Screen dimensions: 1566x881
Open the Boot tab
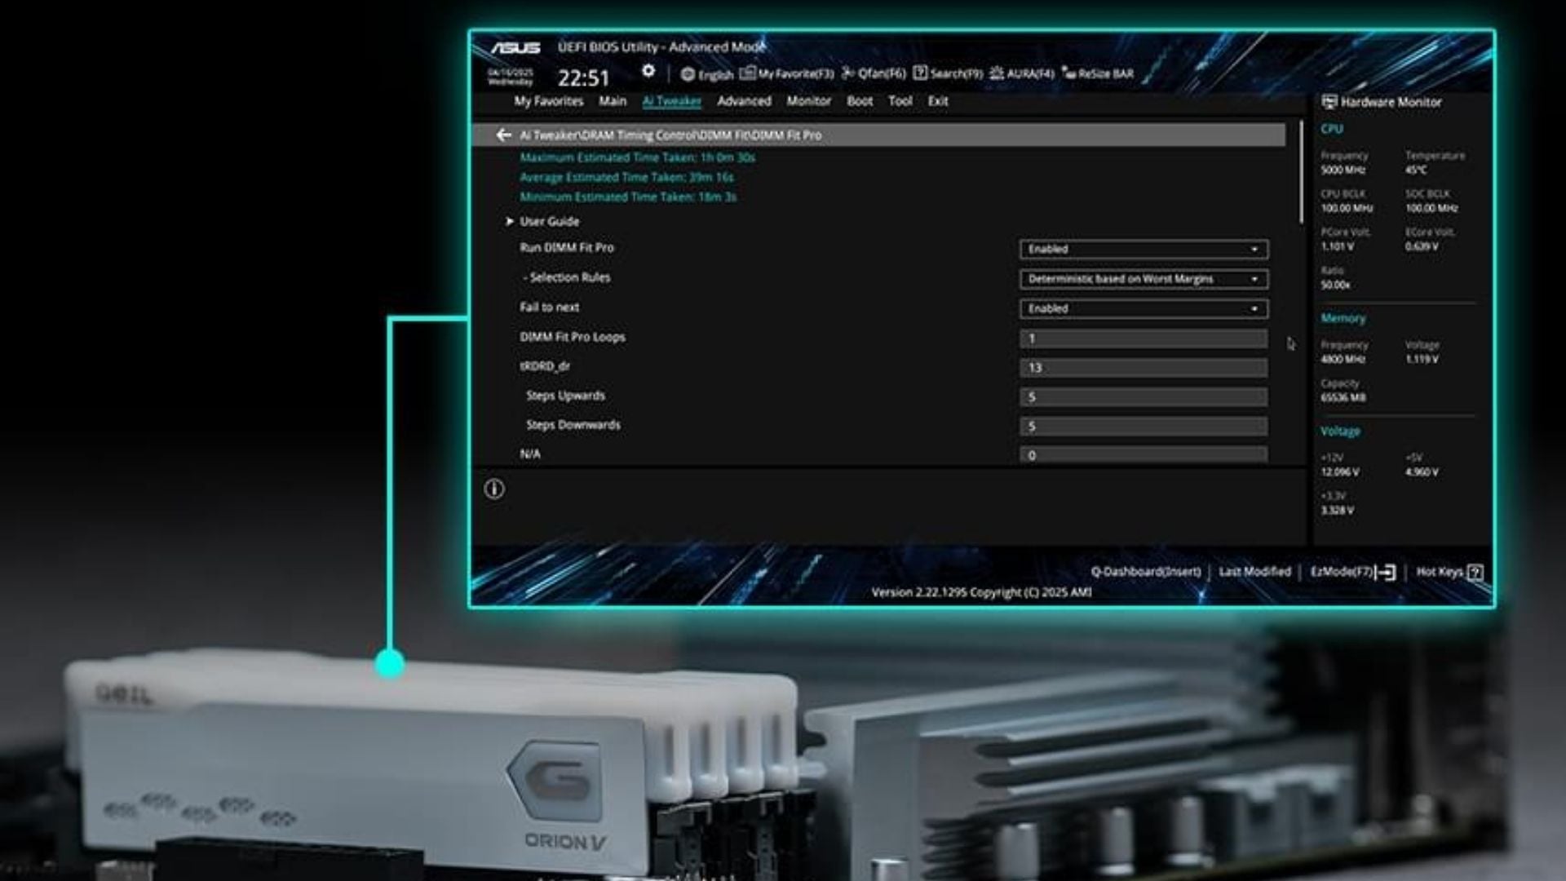coord(859,101)
